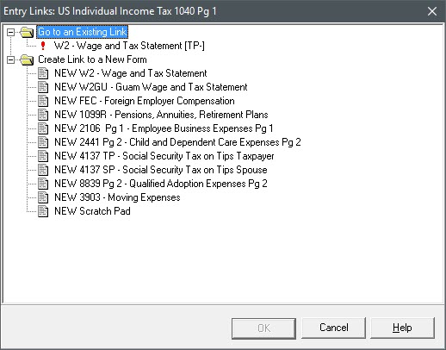Screen dimensions: 446x350
Task: Select NEW 8839 Pg 2 Qualified Adoption Expenses
Action: coord(161,184)
